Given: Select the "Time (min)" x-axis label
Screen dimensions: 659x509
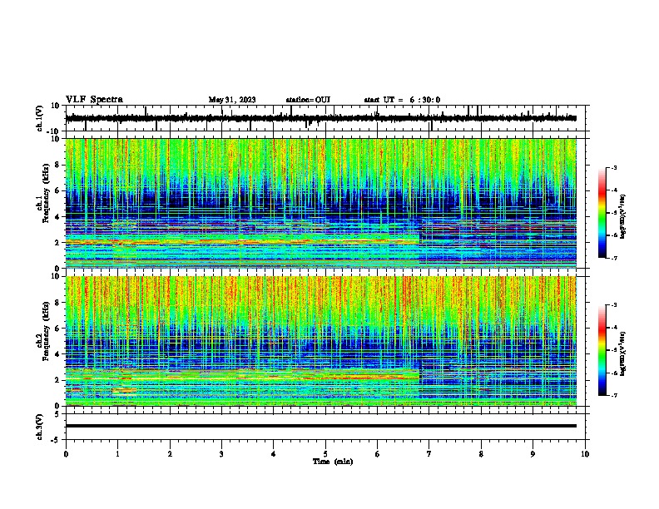Looking at the screenshot, I should (333, 462).
